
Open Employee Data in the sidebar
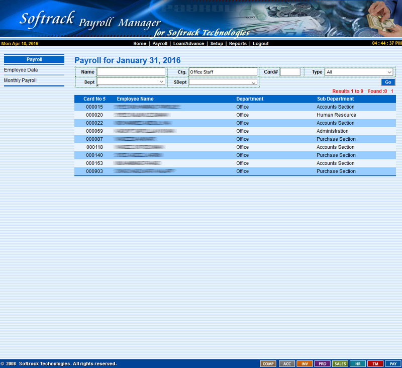21,70
